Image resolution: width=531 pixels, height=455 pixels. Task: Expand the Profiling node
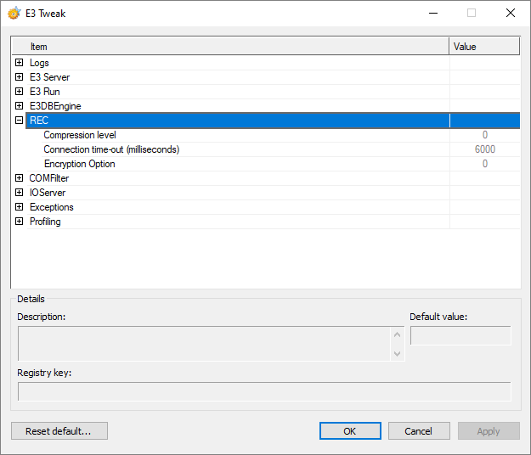pos(19,222)
